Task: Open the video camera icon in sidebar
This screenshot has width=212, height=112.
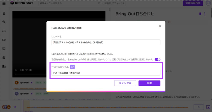Action: point(4,40)
